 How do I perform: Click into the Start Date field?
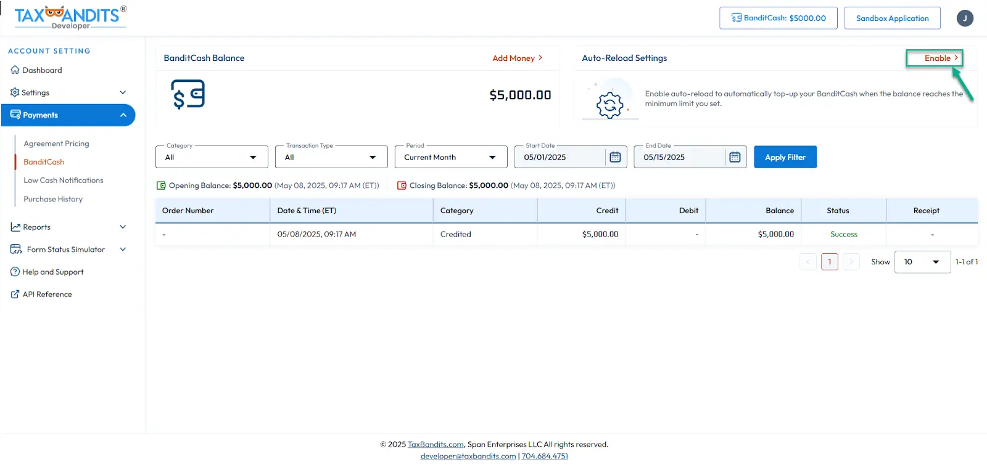coord(559,157)
